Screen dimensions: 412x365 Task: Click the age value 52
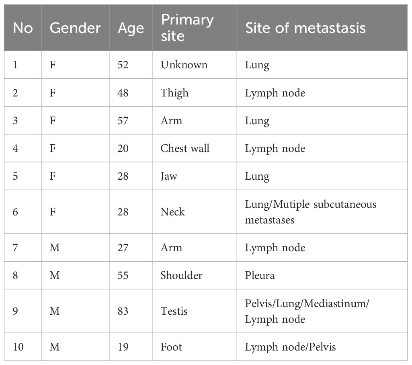click(123, 65)
